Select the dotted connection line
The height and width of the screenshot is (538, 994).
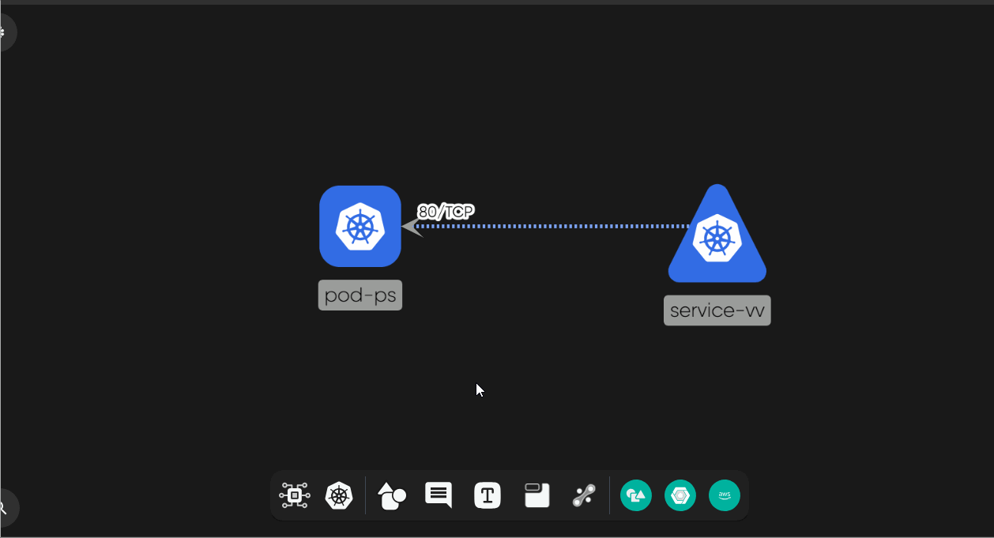[553, 227]
